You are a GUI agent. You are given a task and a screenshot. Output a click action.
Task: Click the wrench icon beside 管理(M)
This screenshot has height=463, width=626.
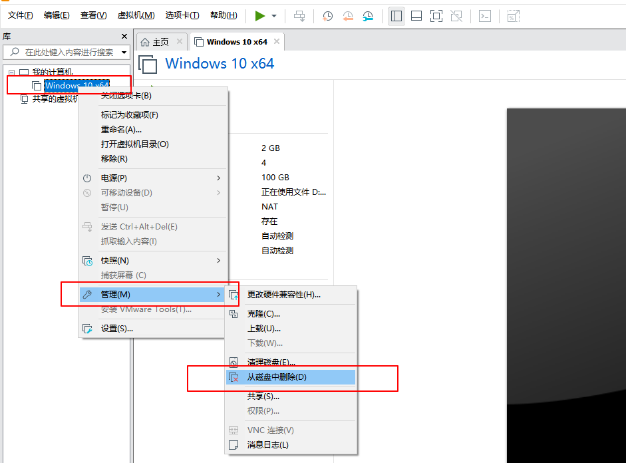click(87, 295)
